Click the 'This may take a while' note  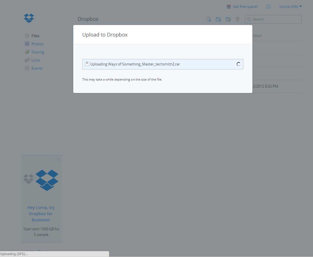(x=122, y=79)
